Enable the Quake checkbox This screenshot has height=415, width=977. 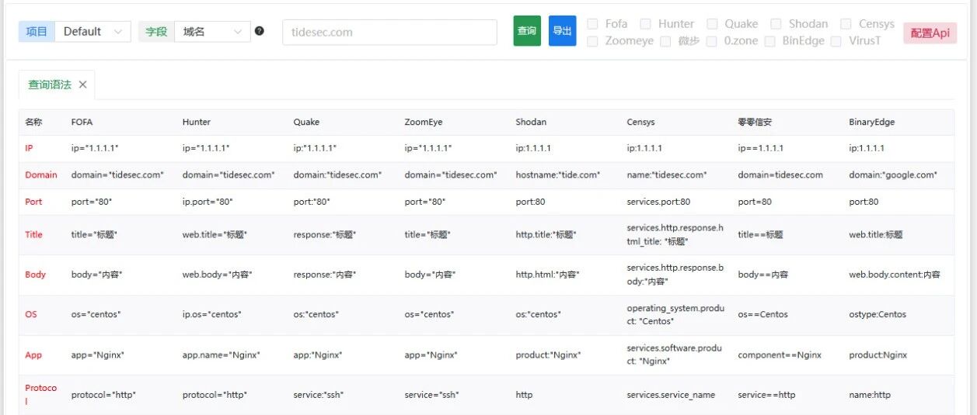[712, 24]
